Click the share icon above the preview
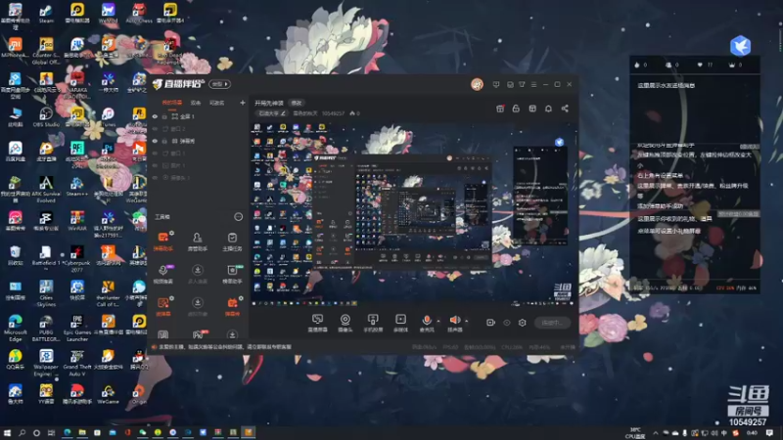783x440 pixels. (565, 109)
